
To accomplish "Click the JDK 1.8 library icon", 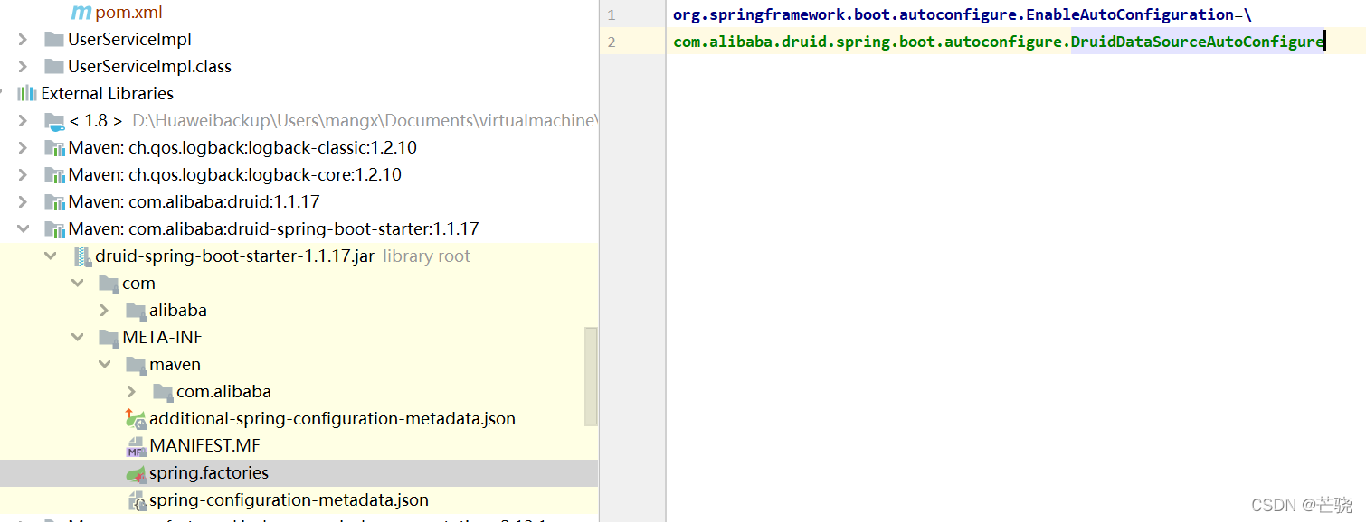I will [x=54, y=121].
